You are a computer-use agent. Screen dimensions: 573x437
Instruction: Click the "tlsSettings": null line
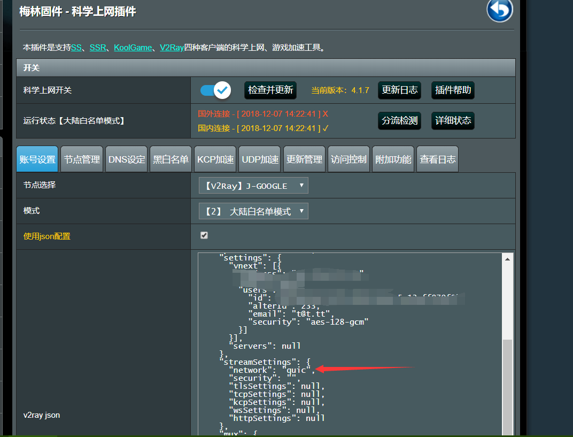277,386
